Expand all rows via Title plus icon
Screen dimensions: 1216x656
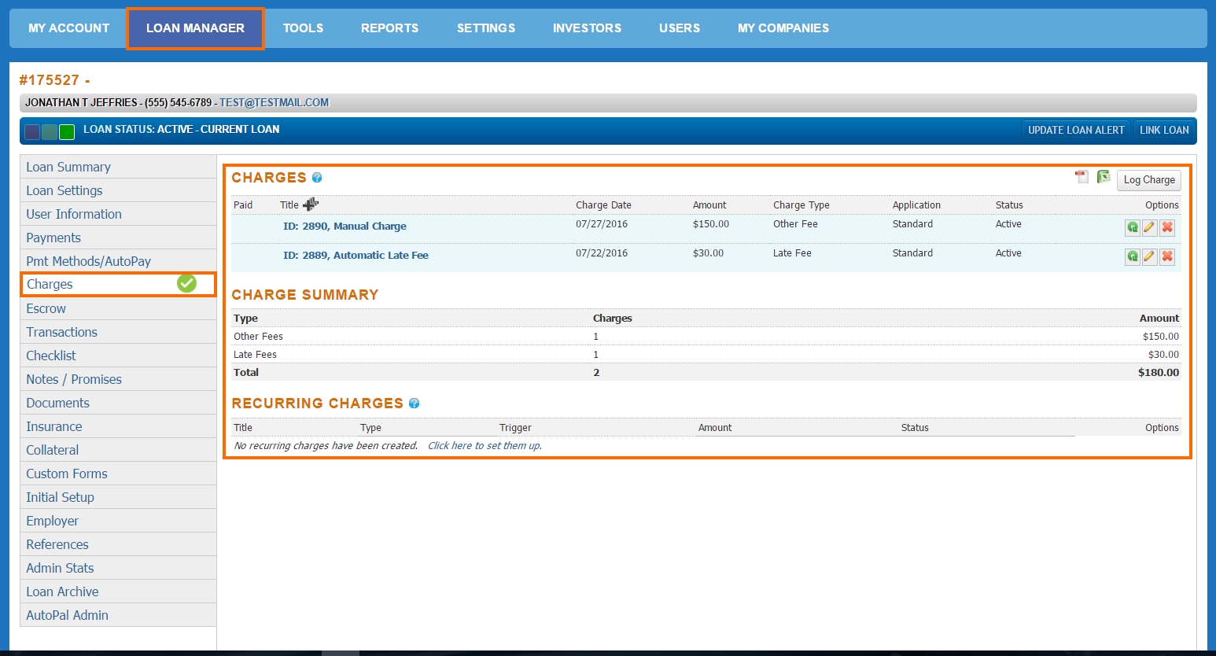[x=311, y=205]
